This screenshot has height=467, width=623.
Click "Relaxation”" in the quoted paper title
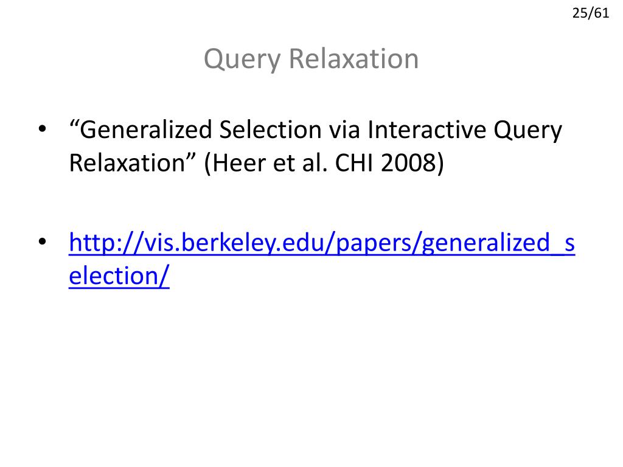tap(133, 163)
